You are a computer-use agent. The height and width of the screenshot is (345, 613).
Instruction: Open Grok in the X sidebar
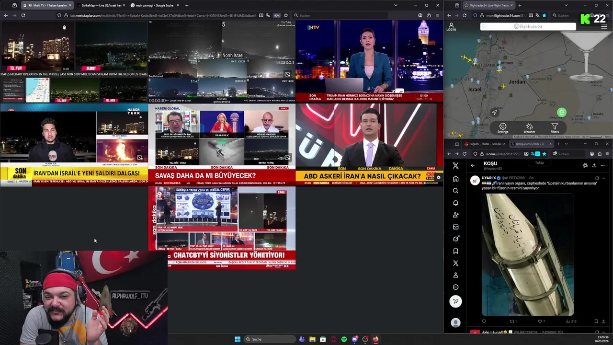455,239
